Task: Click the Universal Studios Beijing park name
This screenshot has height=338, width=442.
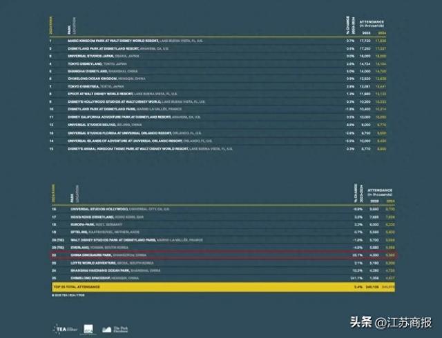Action: click(x=92, y=125)
